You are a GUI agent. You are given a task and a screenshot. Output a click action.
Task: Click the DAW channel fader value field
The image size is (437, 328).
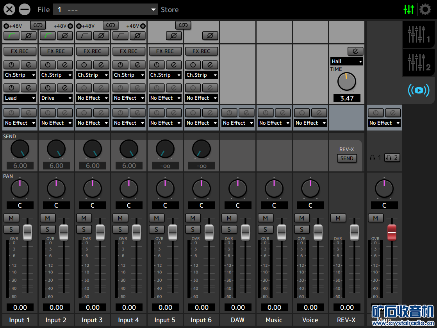pos(238,307)
